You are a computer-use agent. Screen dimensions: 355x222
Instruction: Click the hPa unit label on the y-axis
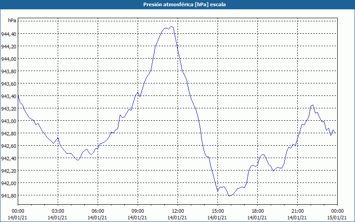pos(12,21)
